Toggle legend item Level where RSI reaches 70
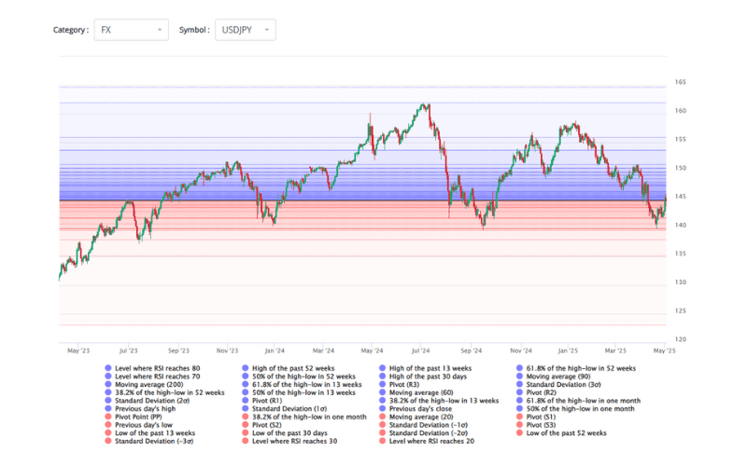Image resolution: width=747 pixels, height=466 pixels. [x=152, y=377]
